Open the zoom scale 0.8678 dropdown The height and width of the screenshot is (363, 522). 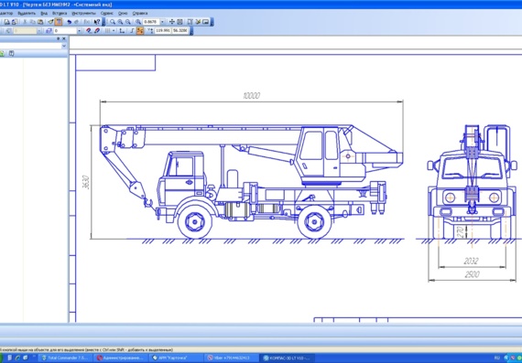(x=162, y=22)
